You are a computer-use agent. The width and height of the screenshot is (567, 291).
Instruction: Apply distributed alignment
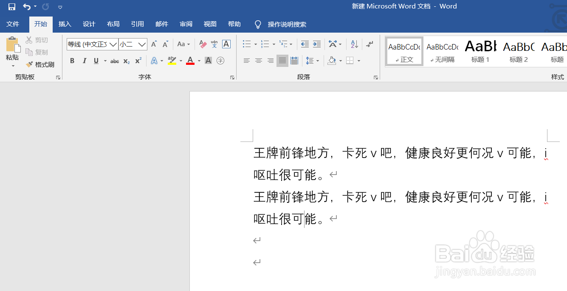pos(294,61)
